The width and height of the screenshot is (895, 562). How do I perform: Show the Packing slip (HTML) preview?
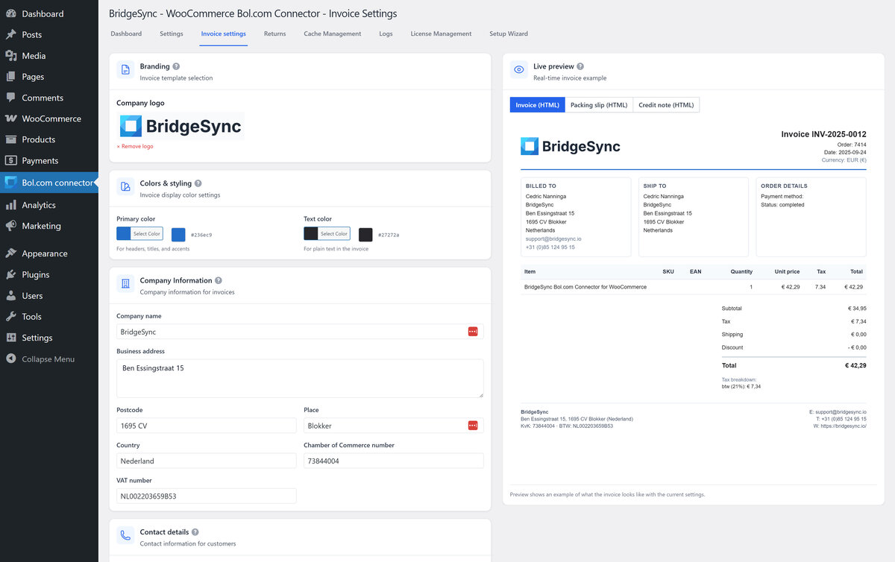click(598, 105)
